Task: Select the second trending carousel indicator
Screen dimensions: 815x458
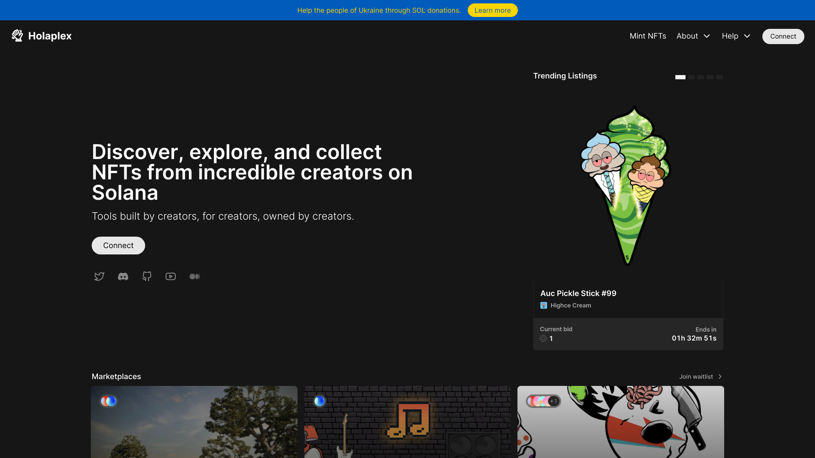Action: (x=691, y=77)
